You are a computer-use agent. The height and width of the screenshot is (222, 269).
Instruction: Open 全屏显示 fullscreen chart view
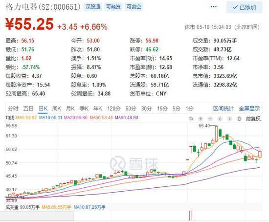point(249,109)
